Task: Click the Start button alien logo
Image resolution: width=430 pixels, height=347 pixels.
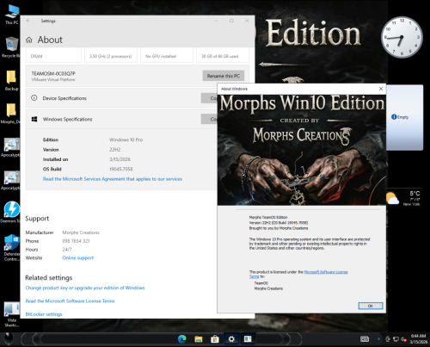Action: [x=9, y=338]
